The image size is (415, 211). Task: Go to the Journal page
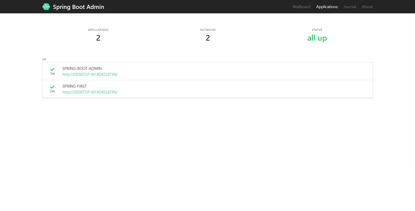(350, 7)
